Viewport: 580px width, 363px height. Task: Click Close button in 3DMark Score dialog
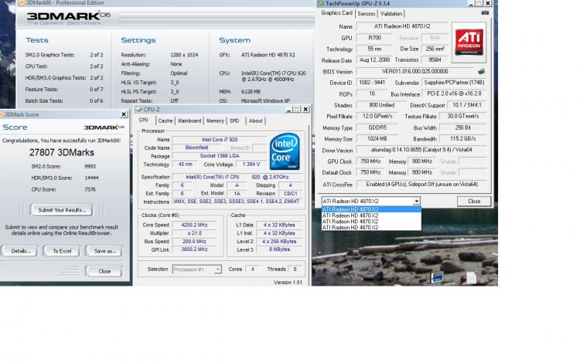(x=104, y=271)
